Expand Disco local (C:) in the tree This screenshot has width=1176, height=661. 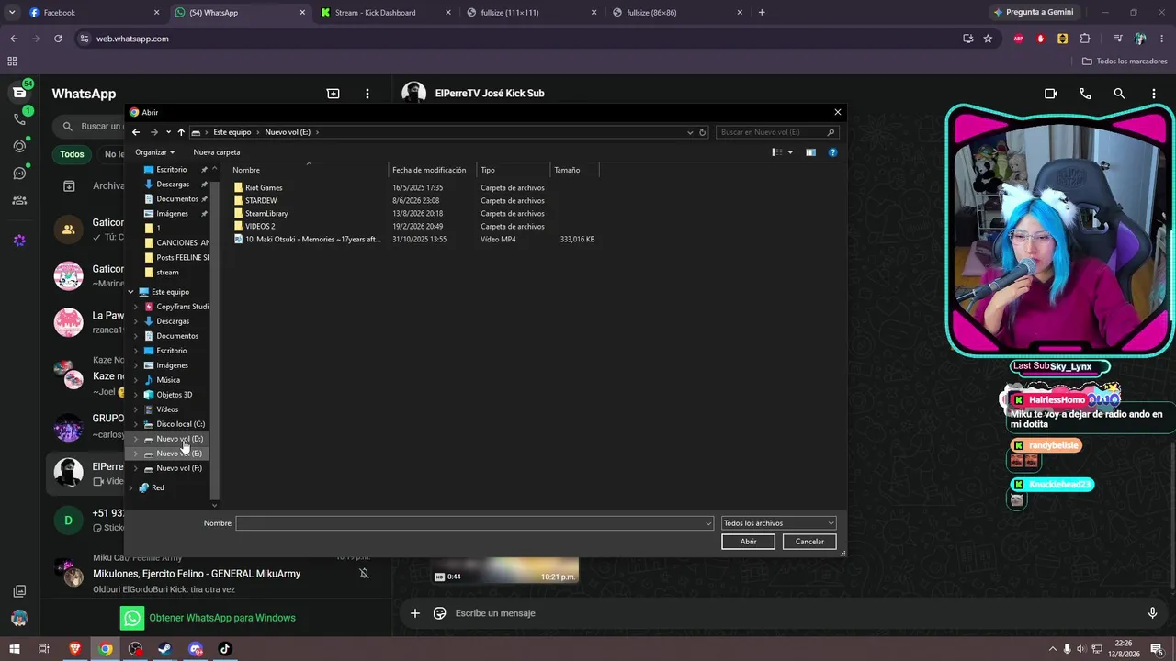click(x=136, y=424)
